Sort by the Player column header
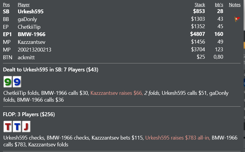The height and width of the screenshot is (152, 245). point(24,5)
